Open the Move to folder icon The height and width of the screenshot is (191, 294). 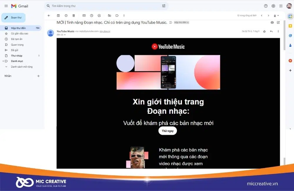109,16
